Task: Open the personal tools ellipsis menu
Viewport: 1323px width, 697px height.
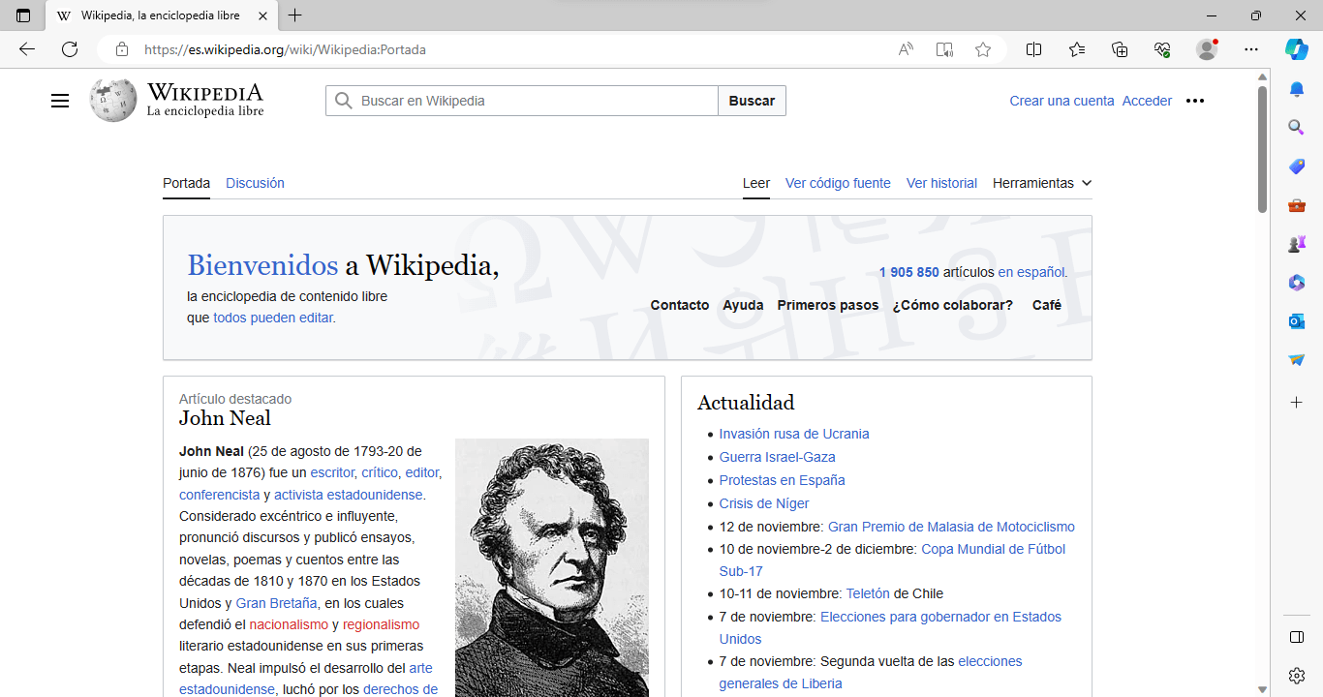Action: pos(1195,101)
